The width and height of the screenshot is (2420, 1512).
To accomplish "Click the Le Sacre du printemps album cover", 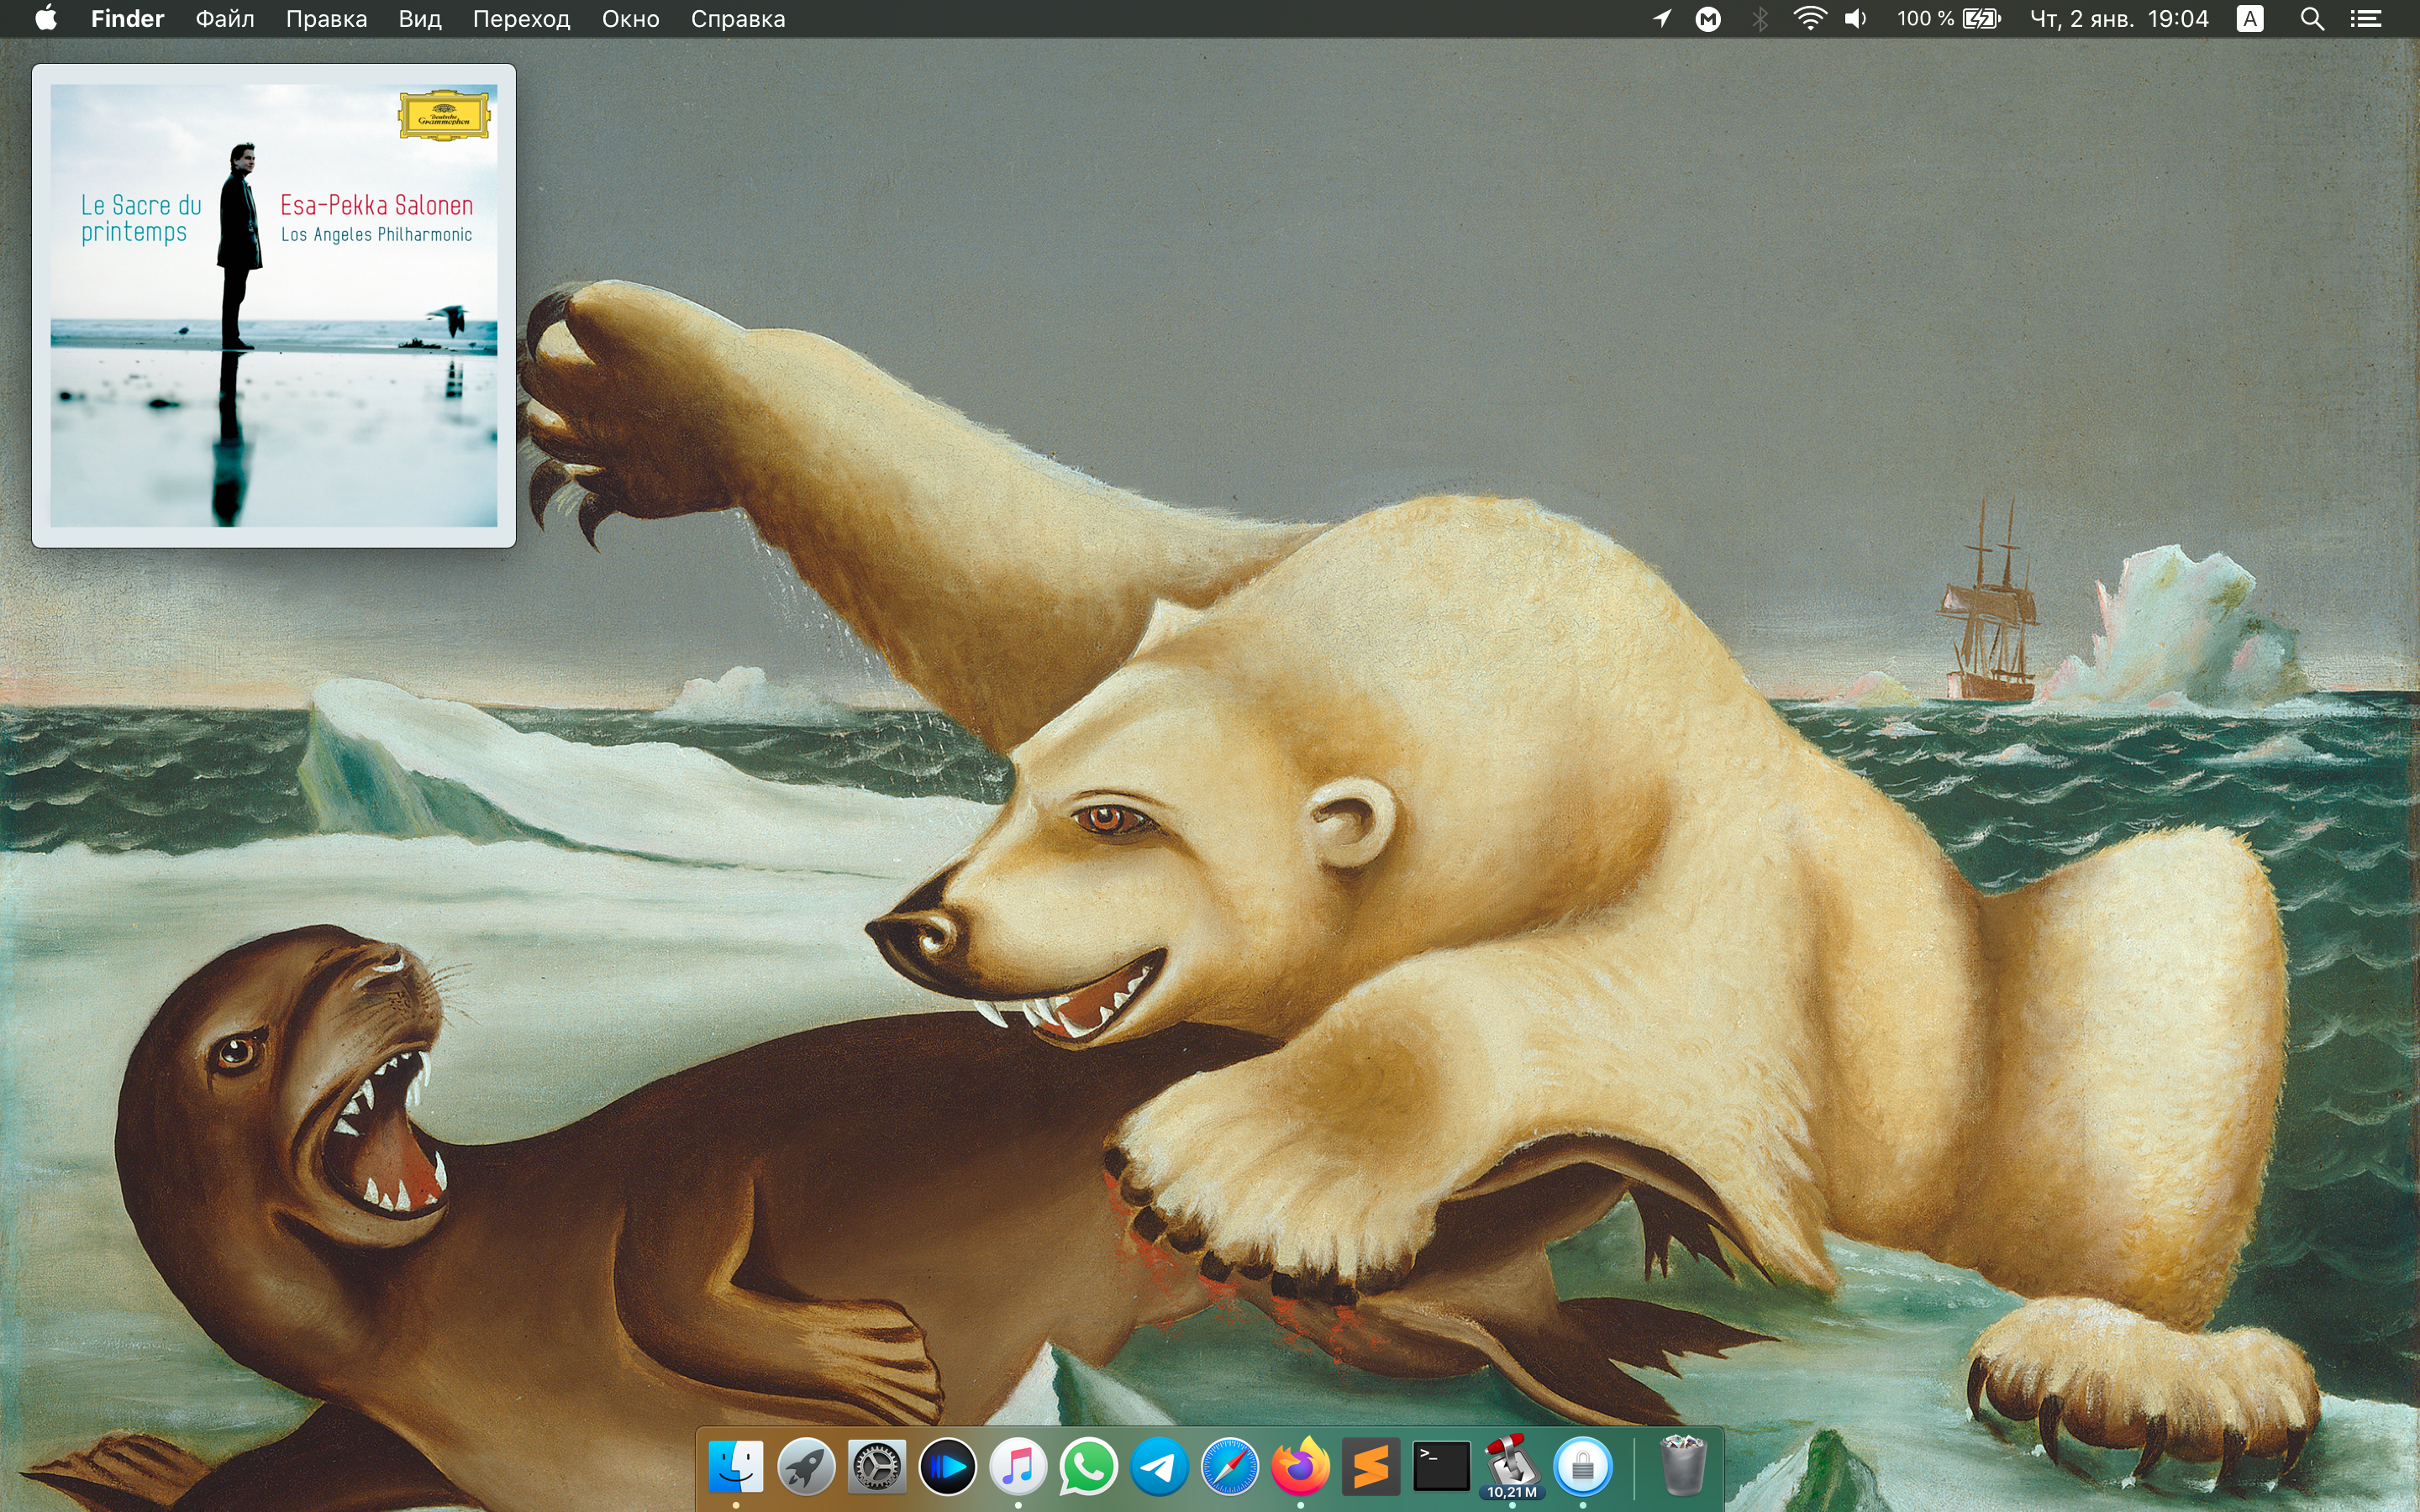I will [x=274, y=305].
